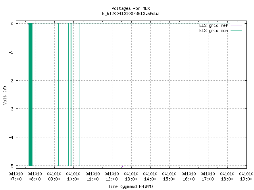Screen dimensions: 254x190
Task: Click the x-axis tick label '09:00'
Action: 54,179
